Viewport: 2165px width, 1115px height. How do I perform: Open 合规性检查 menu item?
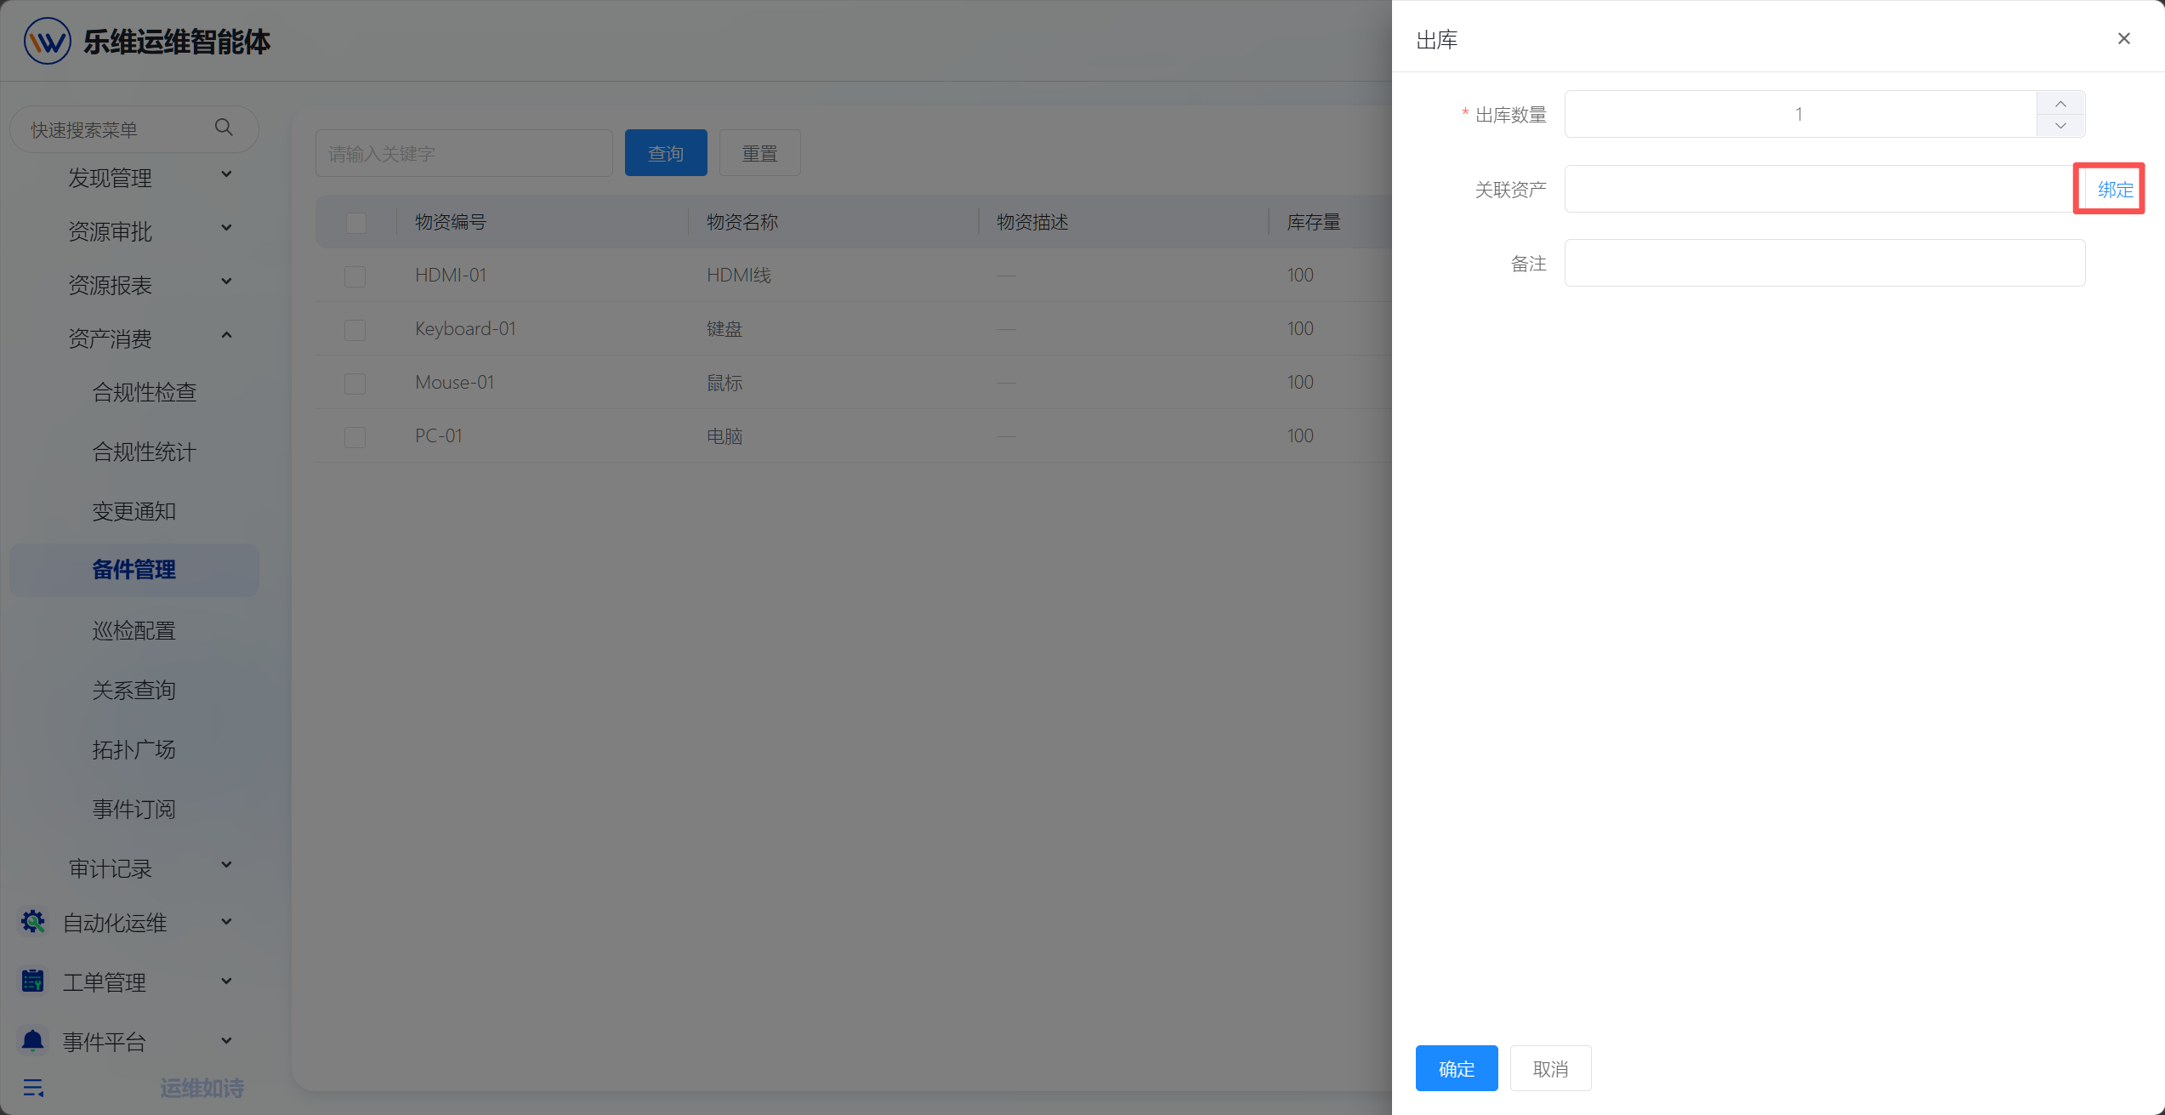point(145,392)
